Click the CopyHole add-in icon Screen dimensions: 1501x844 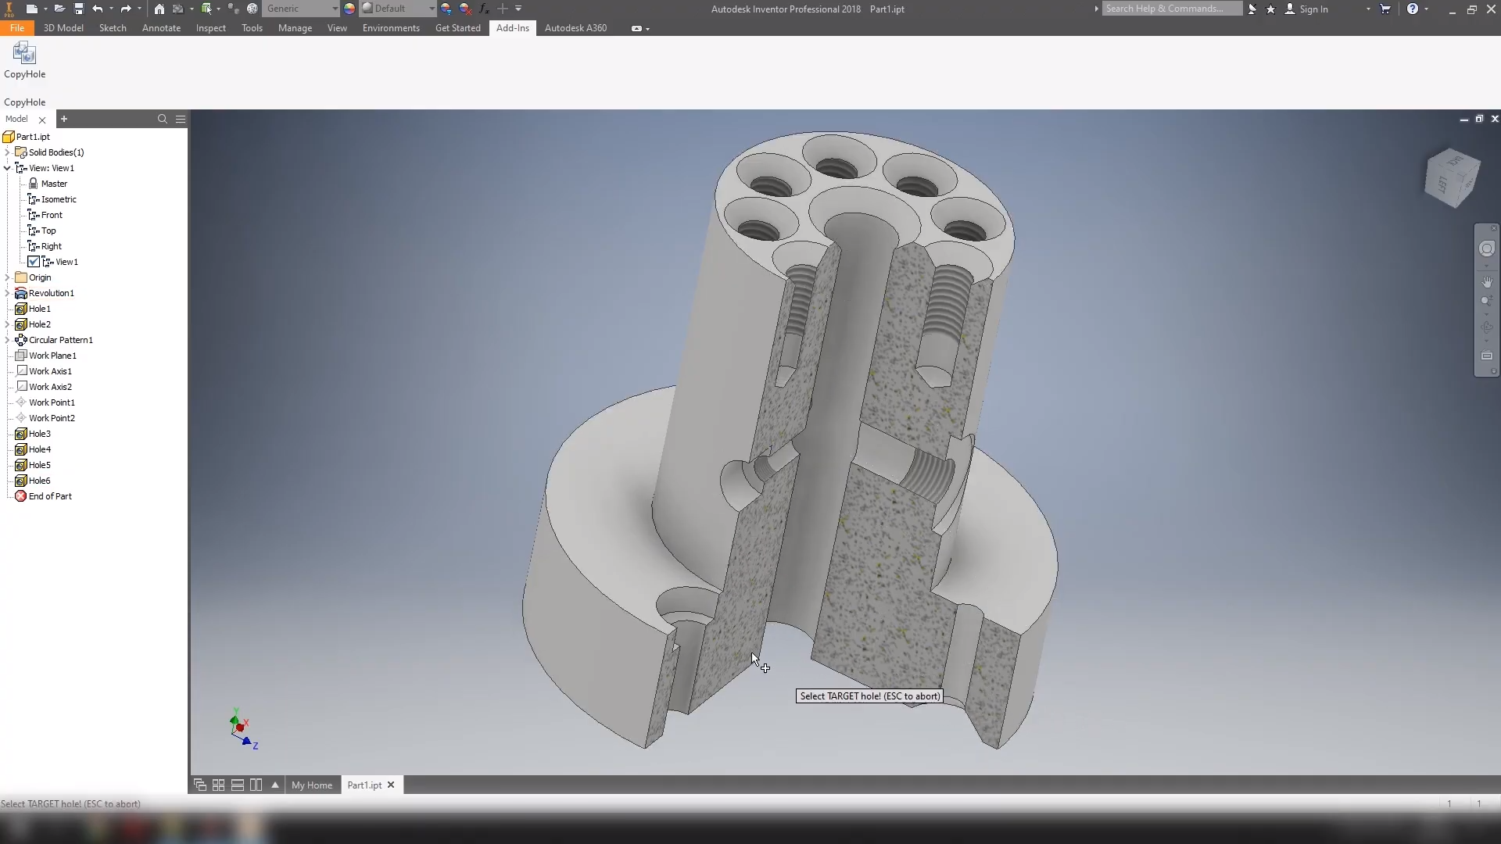(x=24, y=54)
